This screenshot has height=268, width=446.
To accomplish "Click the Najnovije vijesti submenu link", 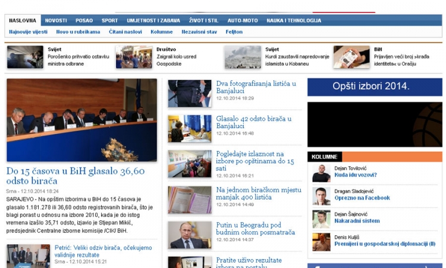I will point(28,32).
